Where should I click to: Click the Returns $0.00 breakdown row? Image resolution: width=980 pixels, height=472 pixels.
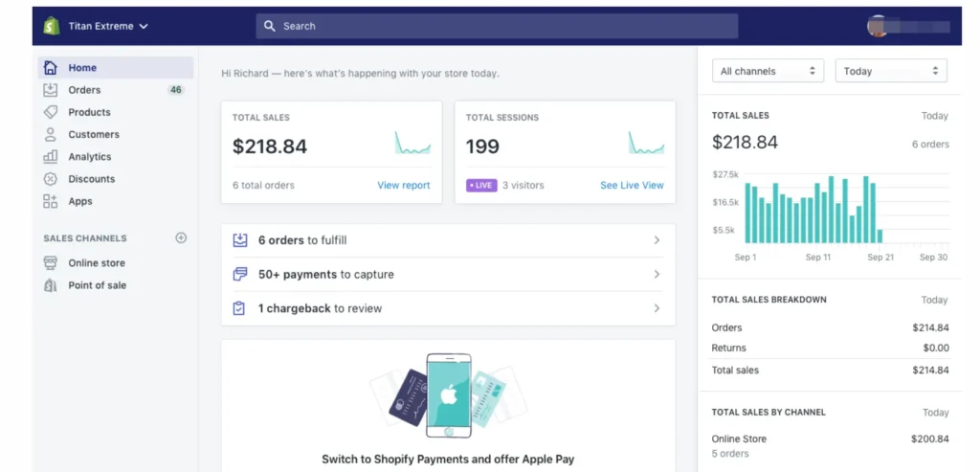[830, 348]
